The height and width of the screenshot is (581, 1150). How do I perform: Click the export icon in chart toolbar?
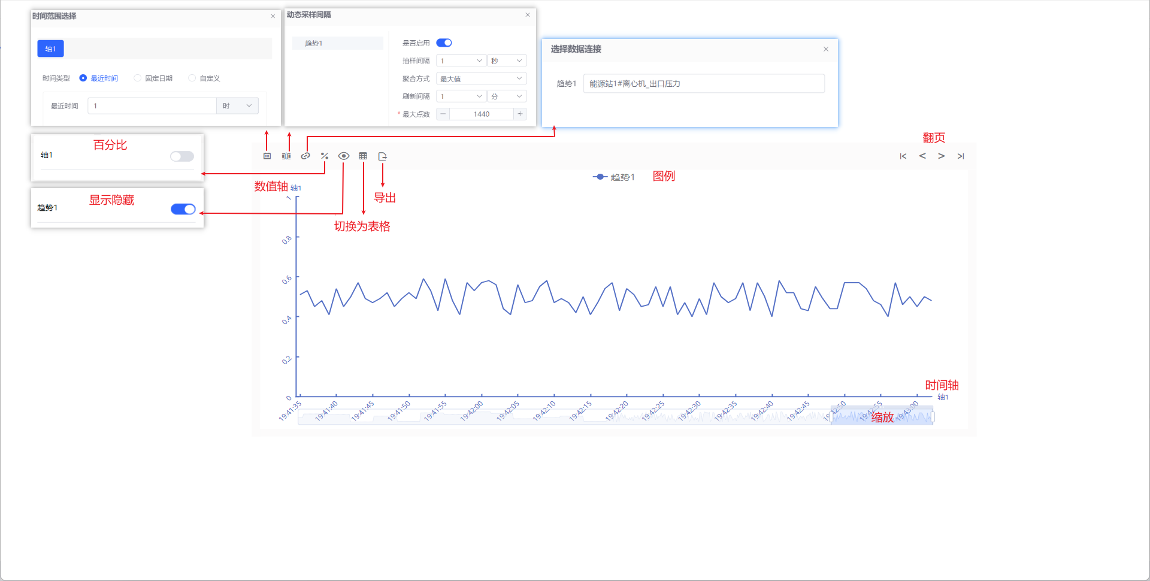point(383,156)
